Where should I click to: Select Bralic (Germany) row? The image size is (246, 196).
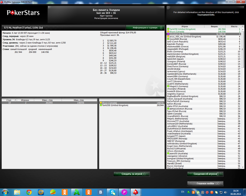[204, 51]
